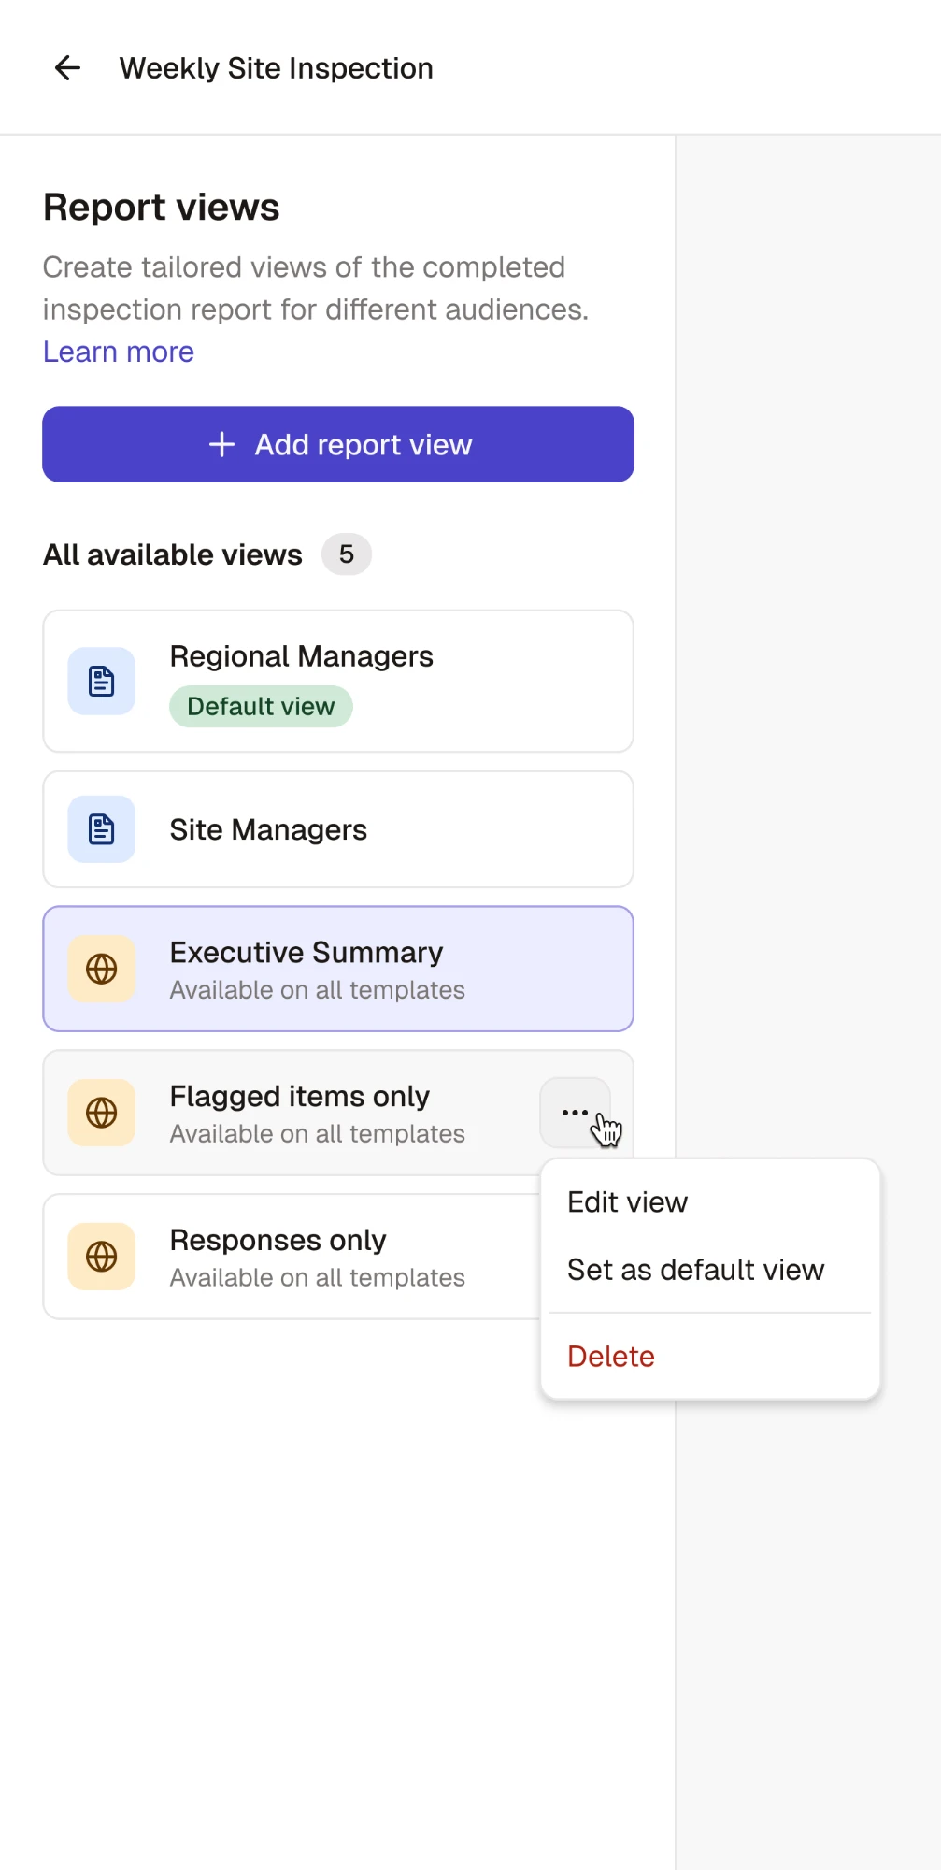Select the Regional Managers view name
The image size is (941, 1870).
(301, 656)
